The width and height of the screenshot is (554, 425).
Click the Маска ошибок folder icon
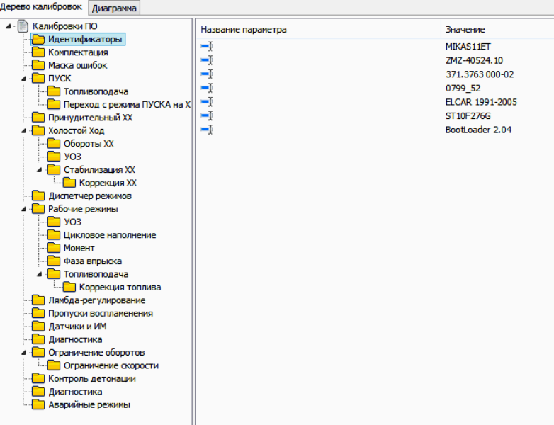(38, 65)
